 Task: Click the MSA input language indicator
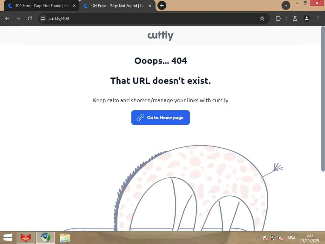coord(291,238)
